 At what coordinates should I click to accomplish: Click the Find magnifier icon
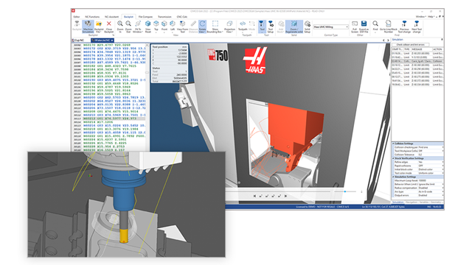click(375, 24)
